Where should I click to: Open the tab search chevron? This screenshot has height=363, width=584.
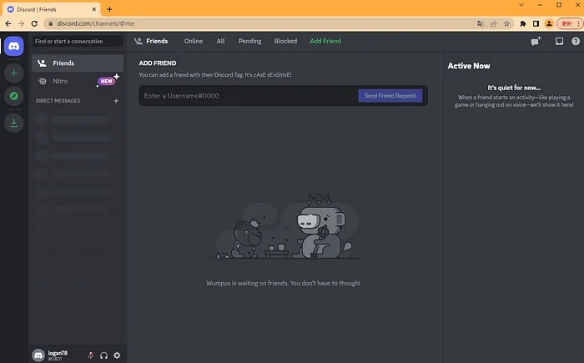coord(521,5)
